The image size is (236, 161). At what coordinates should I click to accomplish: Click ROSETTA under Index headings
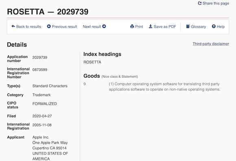click(x=92, y=62)
